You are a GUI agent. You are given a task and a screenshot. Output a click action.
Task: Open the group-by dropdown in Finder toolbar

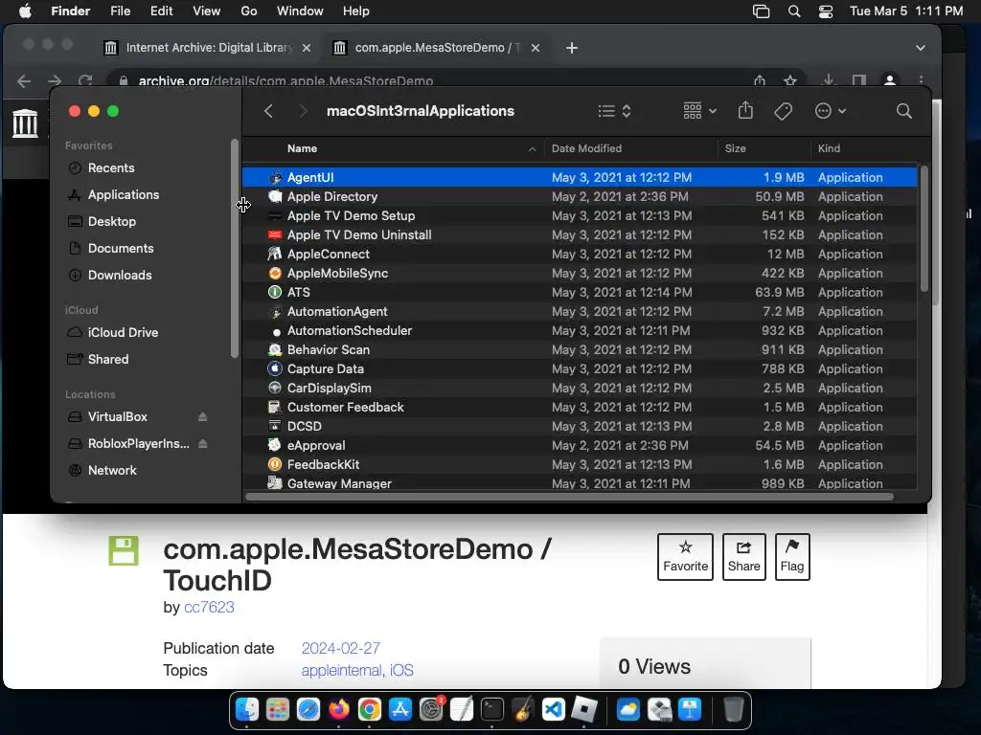pyautogui.click(x=699, y=111)
